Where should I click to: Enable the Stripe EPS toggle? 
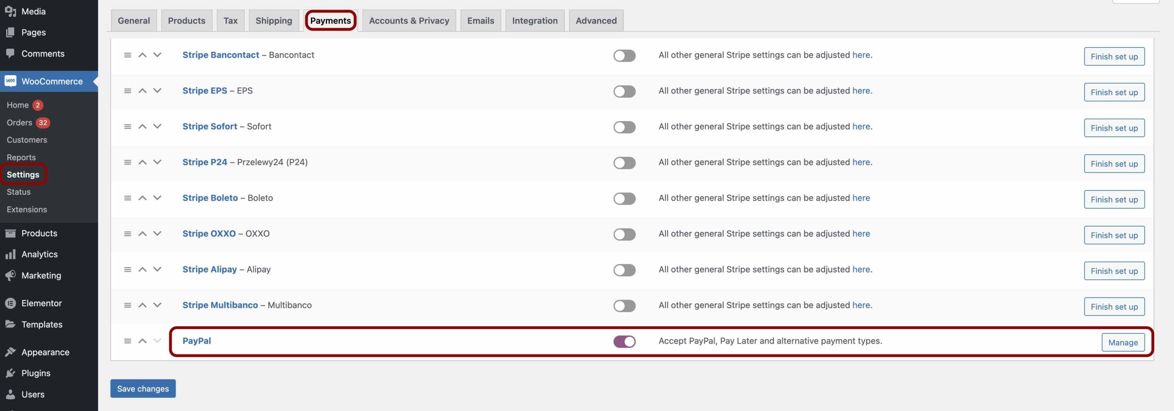click(624, 92)
